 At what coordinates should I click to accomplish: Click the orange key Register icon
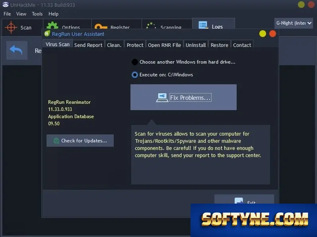tap(101, 26)
